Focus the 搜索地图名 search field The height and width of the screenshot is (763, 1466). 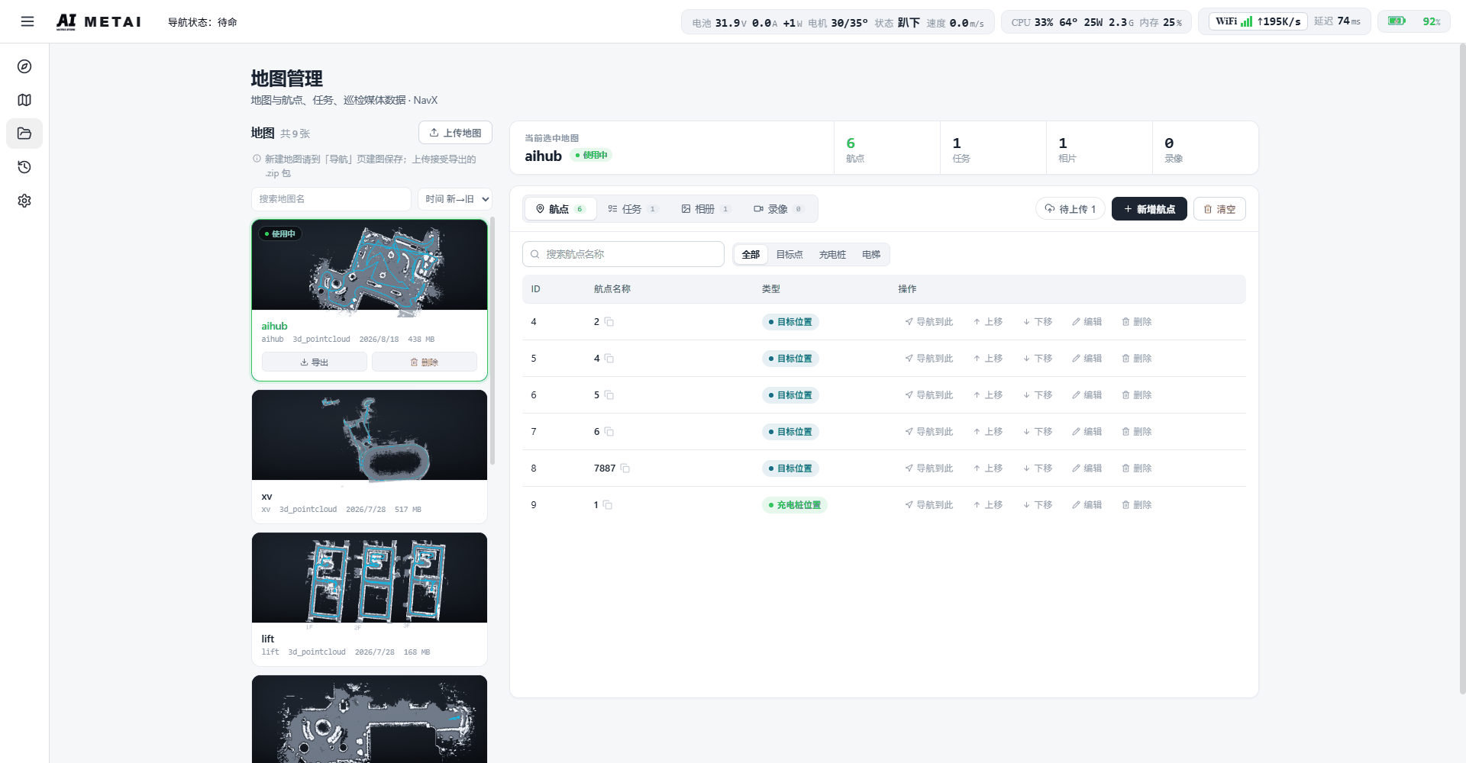pyautogui.click(x=331, y=199)
